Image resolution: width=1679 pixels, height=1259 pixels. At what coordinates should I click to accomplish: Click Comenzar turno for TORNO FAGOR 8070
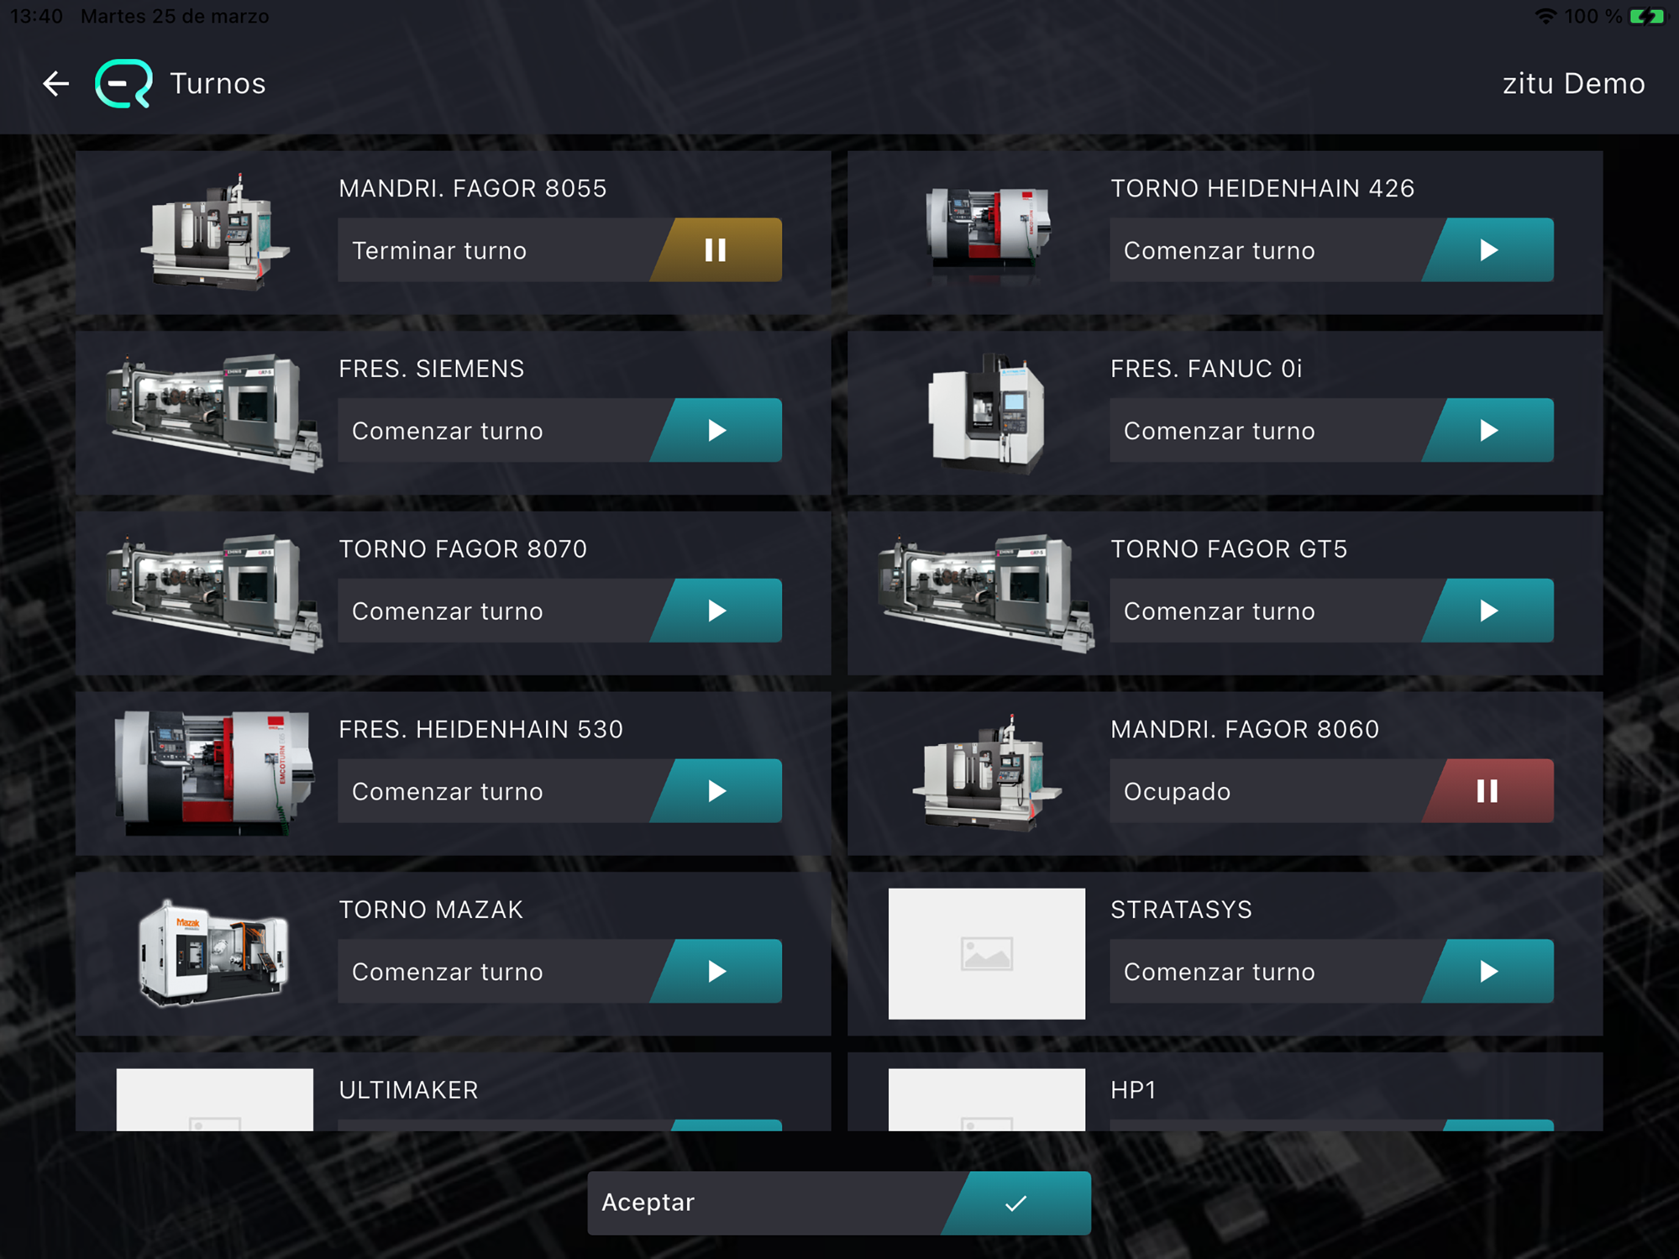[x=447, y=611]
